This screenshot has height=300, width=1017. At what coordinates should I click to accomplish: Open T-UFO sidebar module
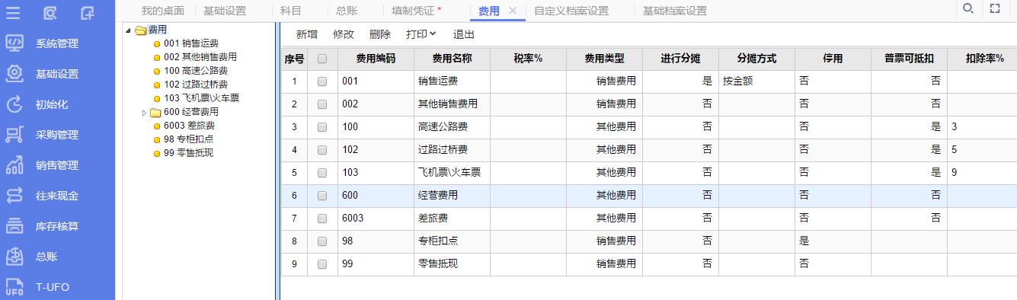[57, 287]
